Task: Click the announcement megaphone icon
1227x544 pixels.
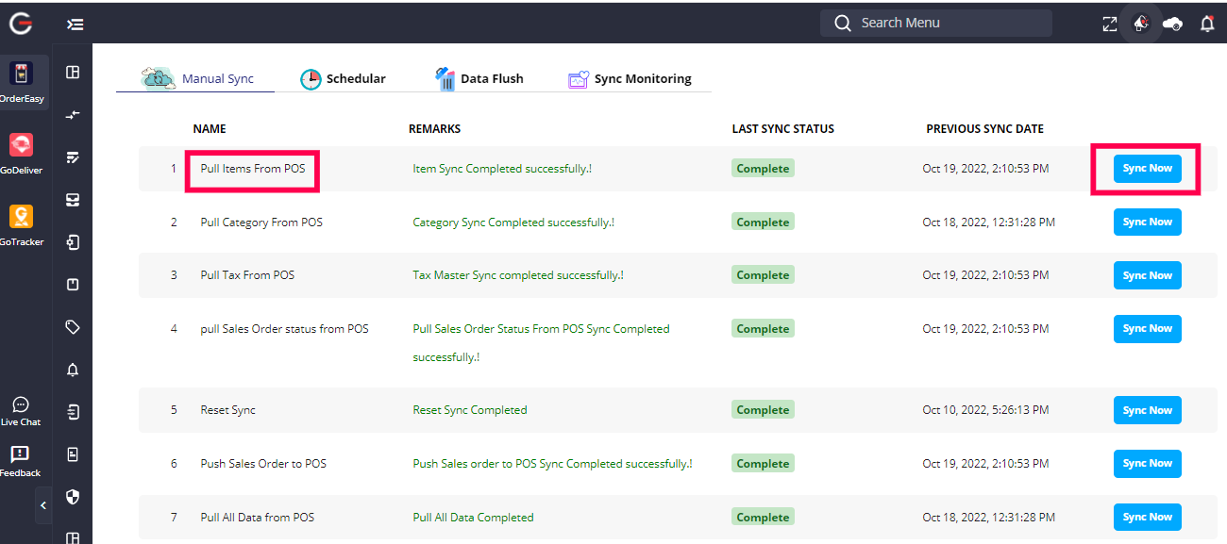Action: click(x=1141, y=24)
